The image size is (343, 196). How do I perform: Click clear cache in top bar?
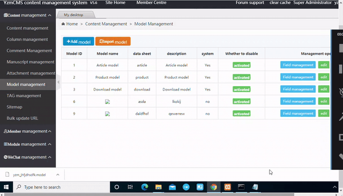[280, 3]
